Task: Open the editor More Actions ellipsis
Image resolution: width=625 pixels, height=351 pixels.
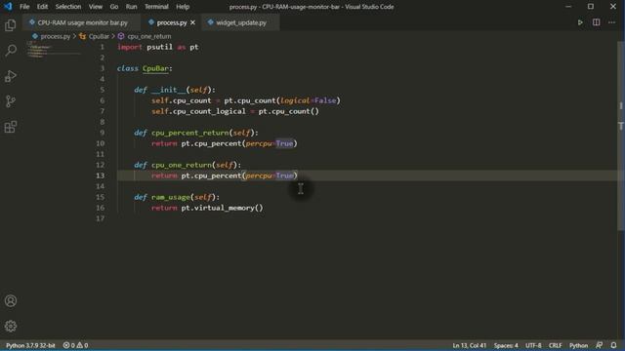Action: [x=612, y=22]
